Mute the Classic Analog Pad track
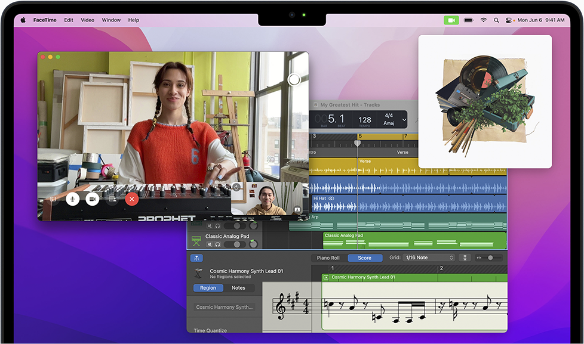 click(210, 244)
